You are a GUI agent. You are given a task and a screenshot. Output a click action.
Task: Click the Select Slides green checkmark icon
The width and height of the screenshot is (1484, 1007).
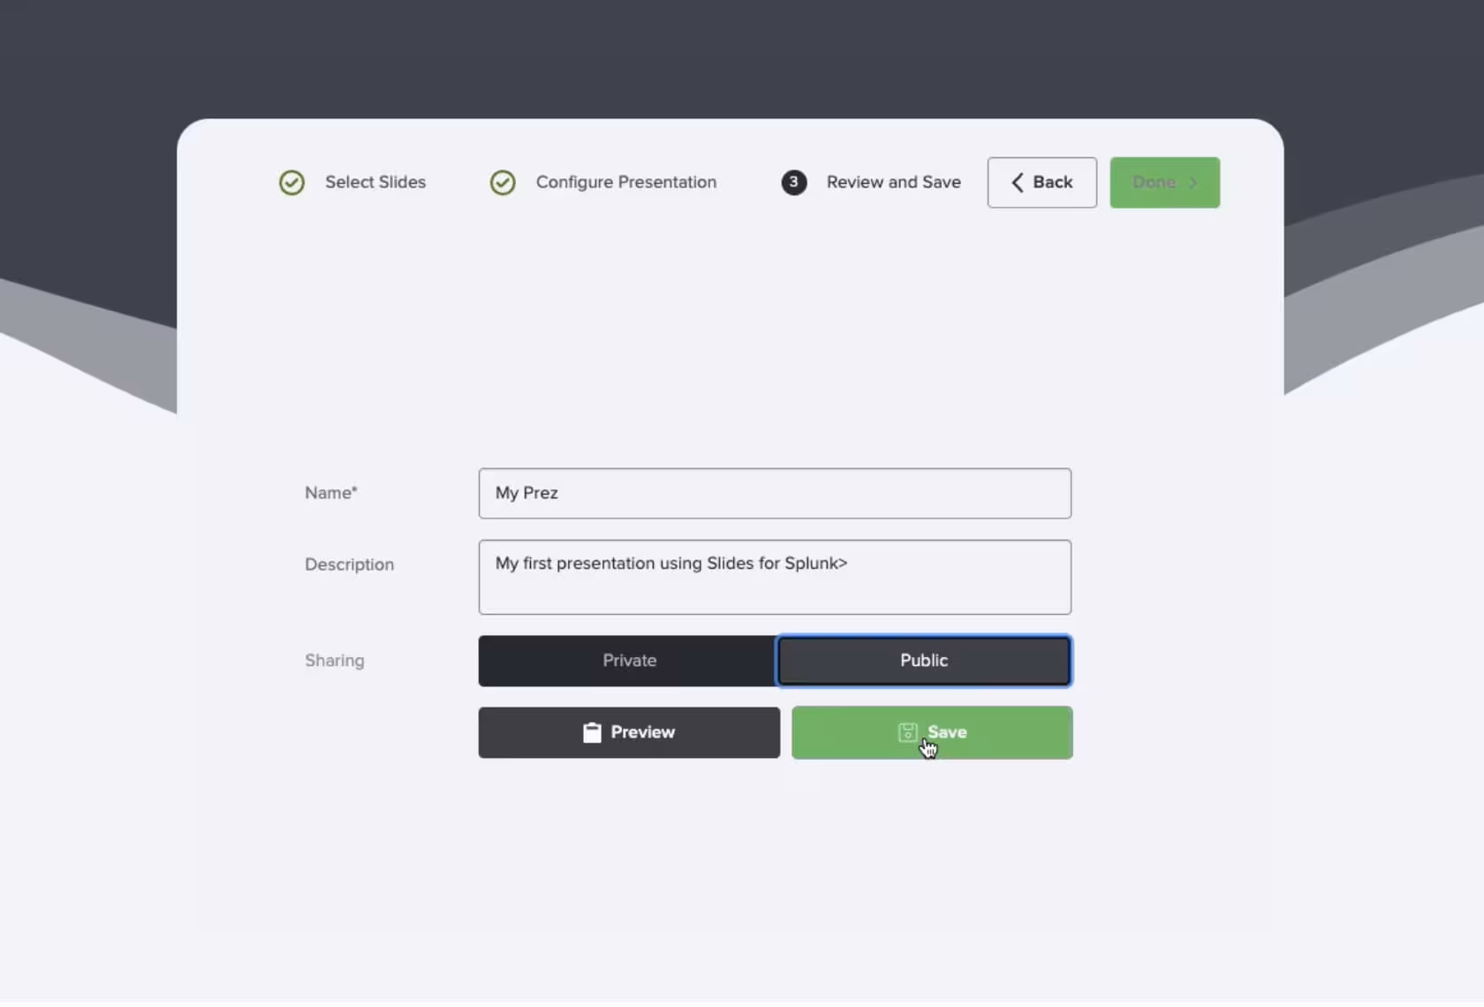(x=291, y=183)
